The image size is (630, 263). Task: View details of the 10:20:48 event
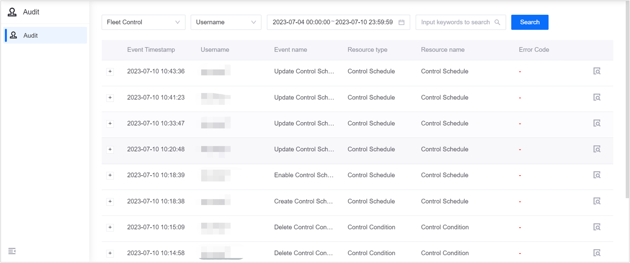(597, 149)
